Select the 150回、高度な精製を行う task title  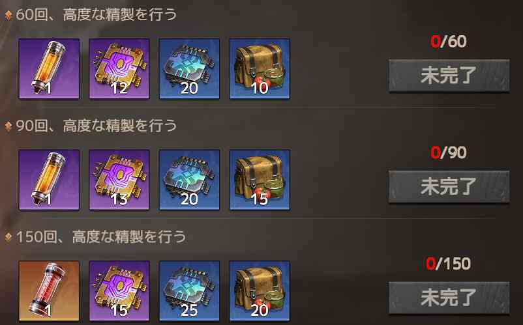tap(101, 237)
